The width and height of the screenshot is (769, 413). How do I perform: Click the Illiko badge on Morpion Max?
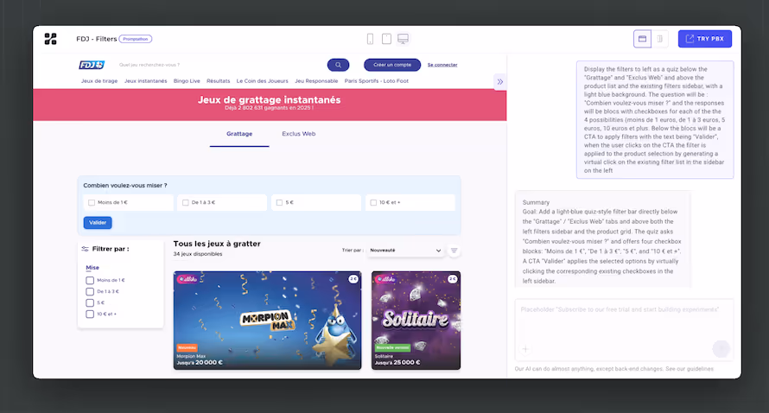click(187, 279)
